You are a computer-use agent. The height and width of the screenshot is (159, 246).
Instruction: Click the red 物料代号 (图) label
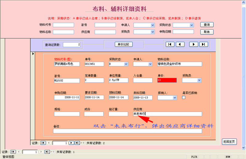coord(64,59)
